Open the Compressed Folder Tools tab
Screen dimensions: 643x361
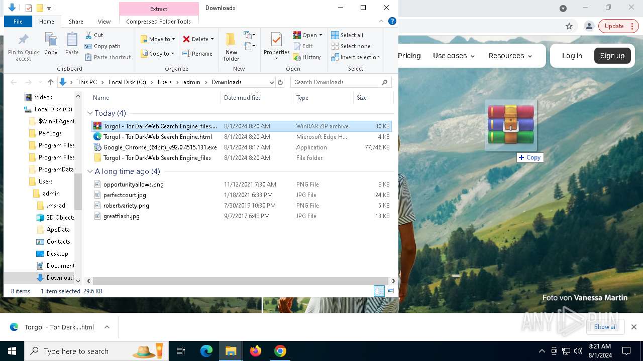(x=159, y=22)
